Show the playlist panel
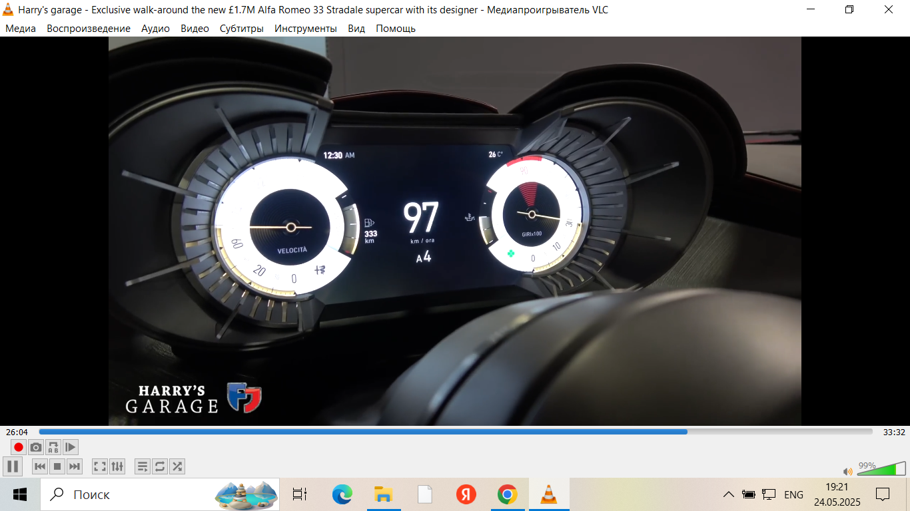 tap(143, 466)
